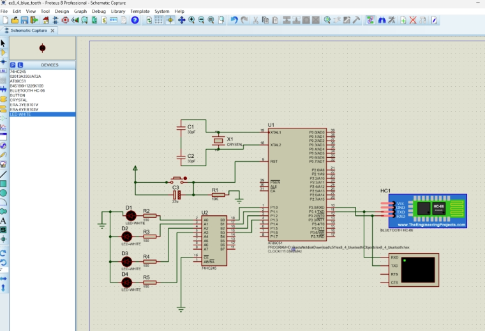
Task: Select AT89C51 in the devices list
Action: [18, 81]
